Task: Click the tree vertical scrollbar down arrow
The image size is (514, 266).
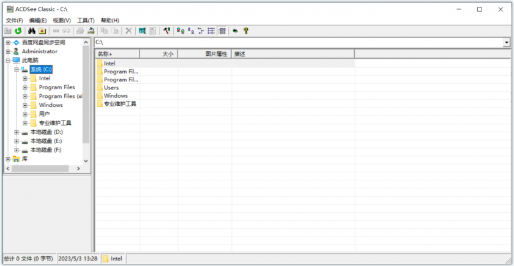Action: 86,161
